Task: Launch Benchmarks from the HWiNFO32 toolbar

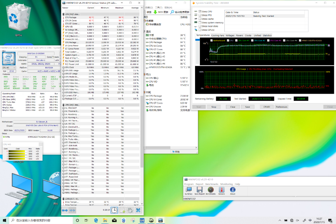Action: (211, 190)
